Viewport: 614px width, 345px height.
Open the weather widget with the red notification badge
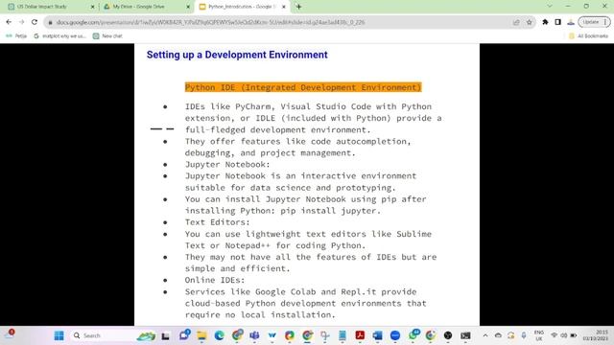point(10,335)
